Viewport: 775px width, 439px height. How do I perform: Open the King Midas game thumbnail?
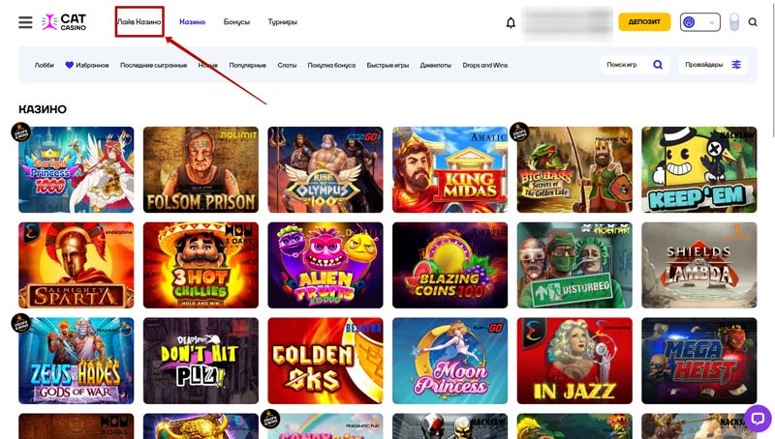449,169
